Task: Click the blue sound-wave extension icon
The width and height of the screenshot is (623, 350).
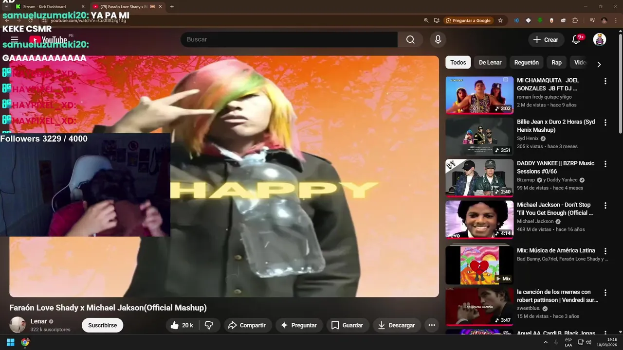Action: pos(516,20)
